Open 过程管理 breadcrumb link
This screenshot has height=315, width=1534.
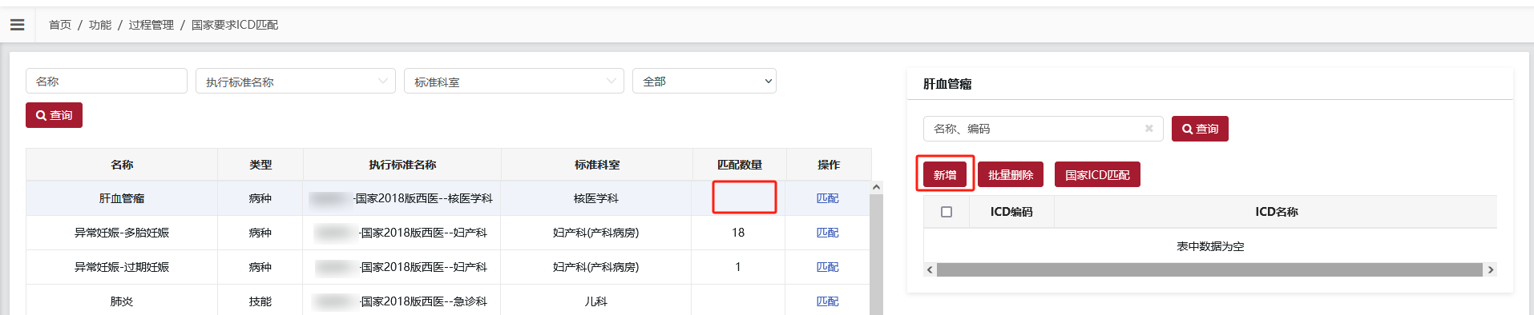tap(151, 25)
